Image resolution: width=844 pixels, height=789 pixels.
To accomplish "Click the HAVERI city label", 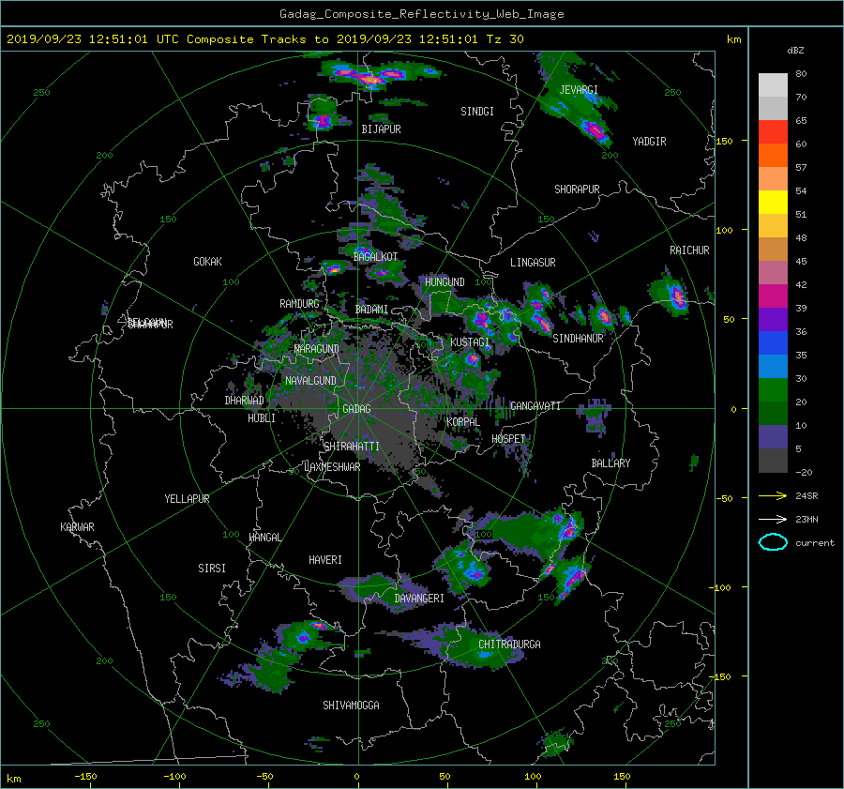I will coord(325,560).
